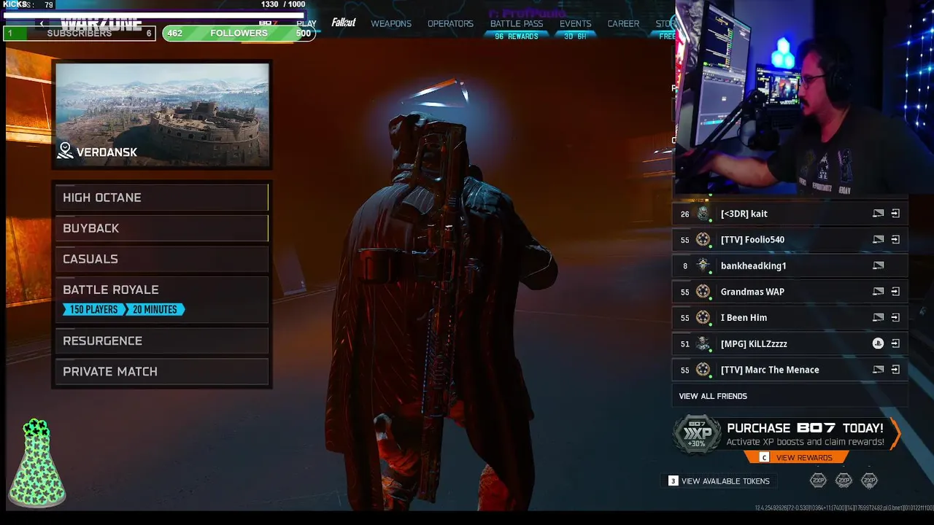934x525 pixels.
Task: Click the KICKS progress bar at top
Action: 153,14
